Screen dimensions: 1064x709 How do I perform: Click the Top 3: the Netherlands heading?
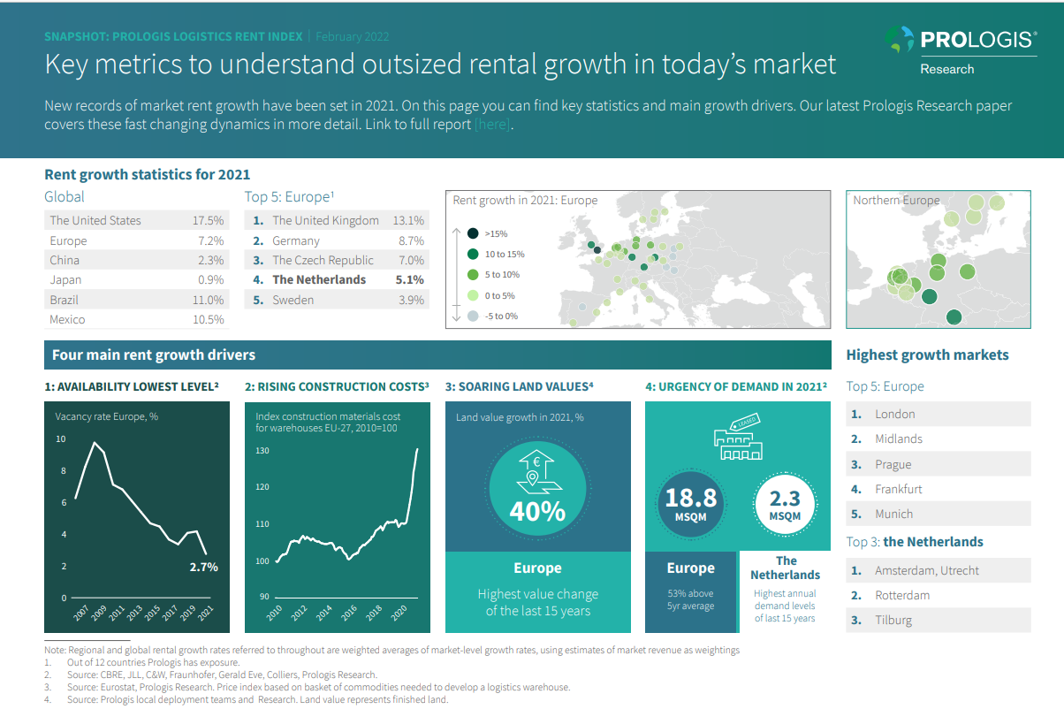tap(915, 542)
